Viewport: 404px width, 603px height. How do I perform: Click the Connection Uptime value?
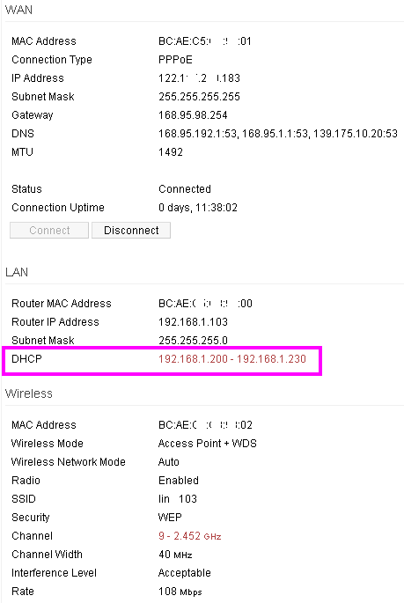coord(198,207)
